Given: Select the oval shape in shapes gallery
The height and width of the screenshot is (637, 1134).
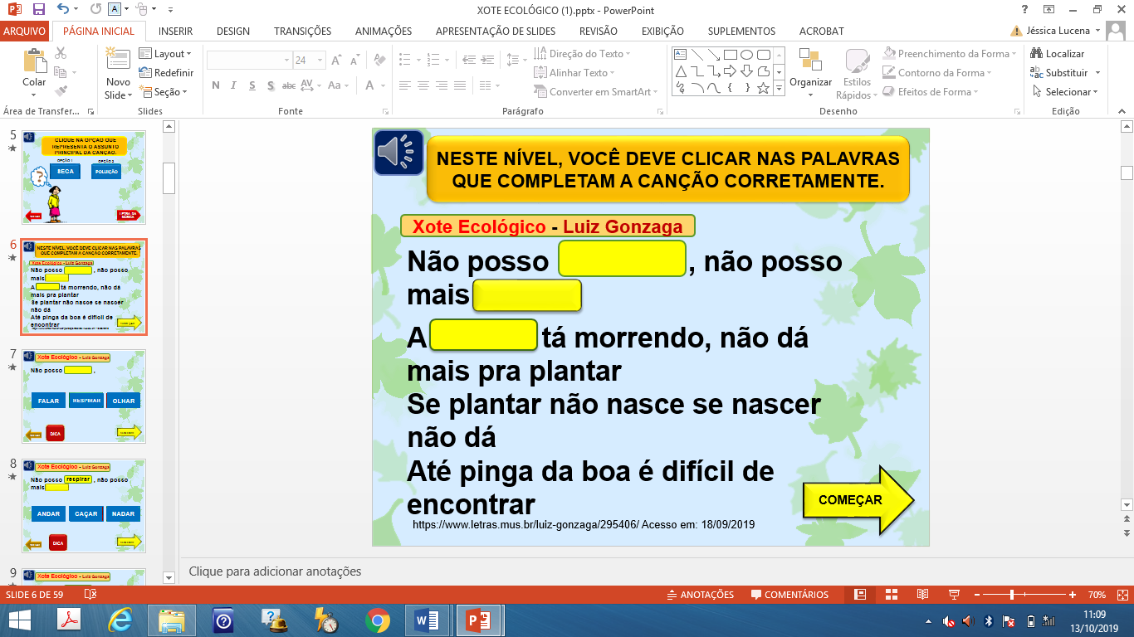Looking at the screenshot, I should click(x=746, y=55).
